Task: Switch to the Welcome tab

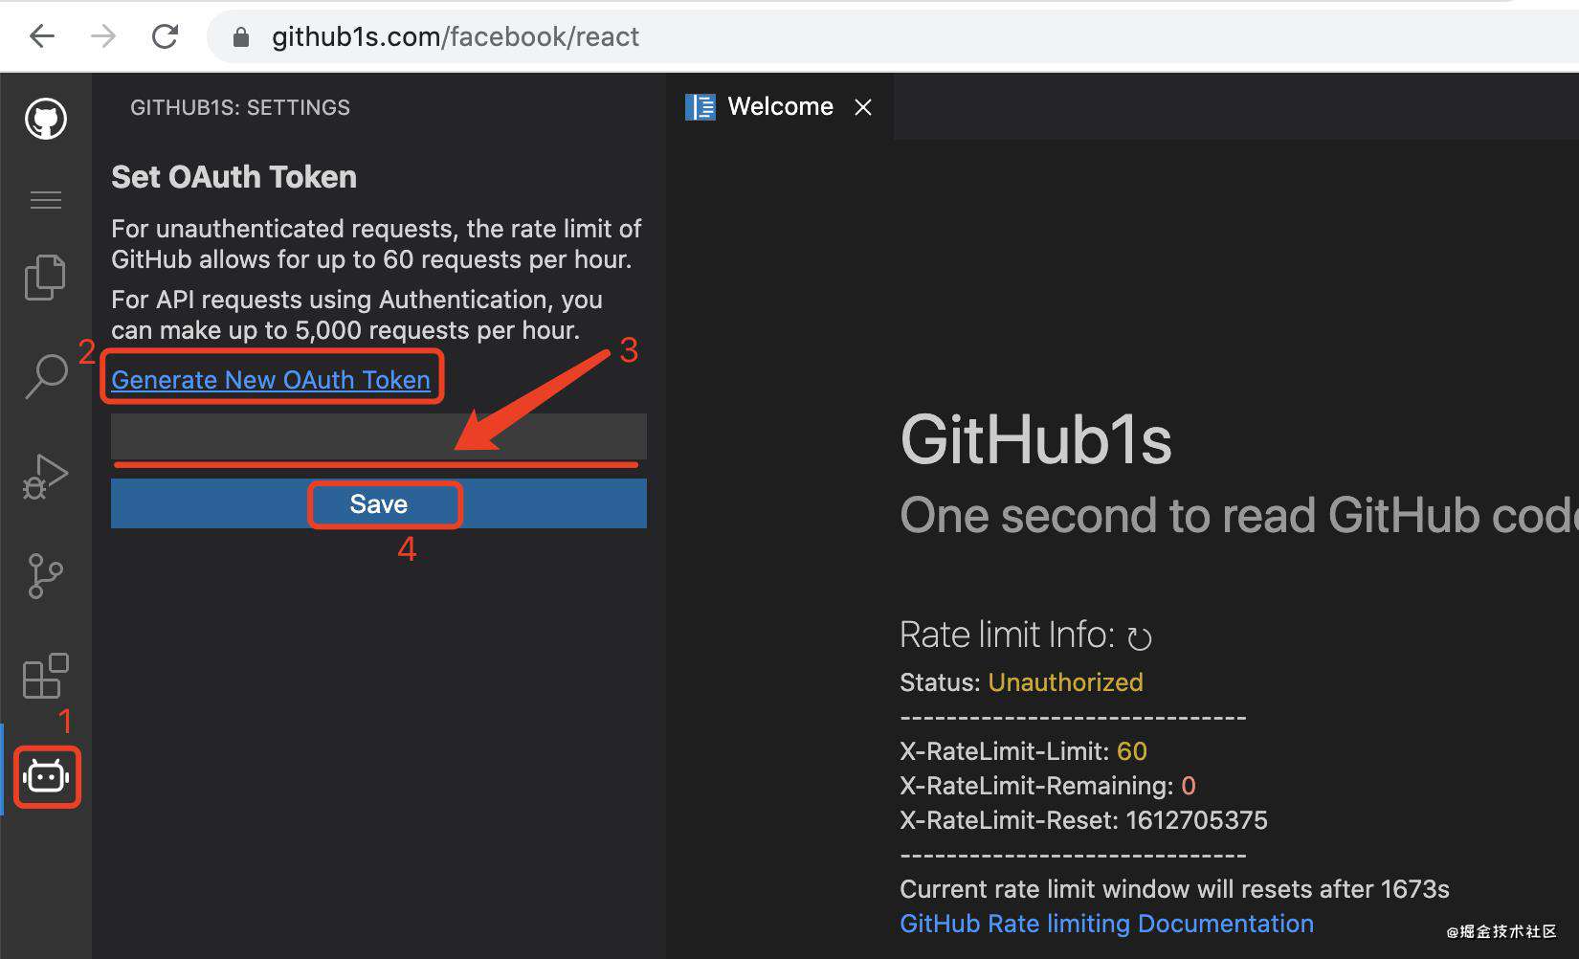Action: coord(780,106)
